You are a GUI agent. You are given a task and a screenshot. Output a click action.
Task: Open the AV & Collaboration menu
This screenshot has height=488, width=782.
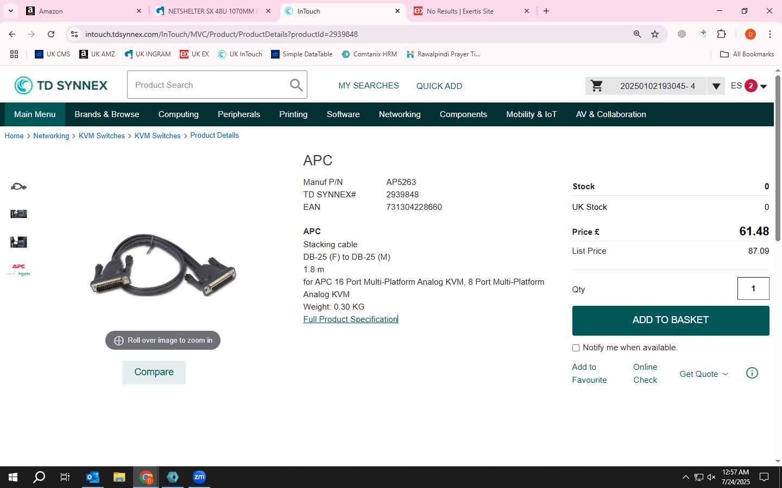coord(611,114)
